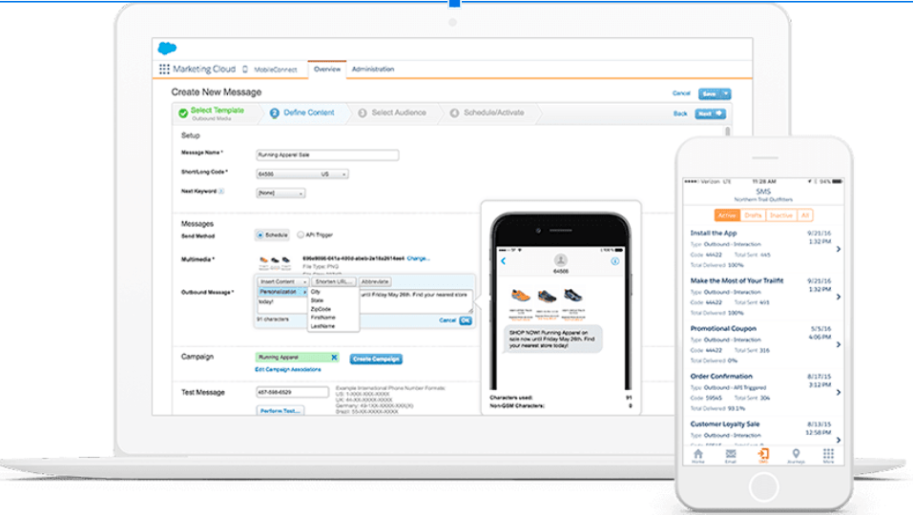This screenshot has width=913, height=515.
Task: Expand the Next Keyword dropdown
Action: [x=280, y=193]
